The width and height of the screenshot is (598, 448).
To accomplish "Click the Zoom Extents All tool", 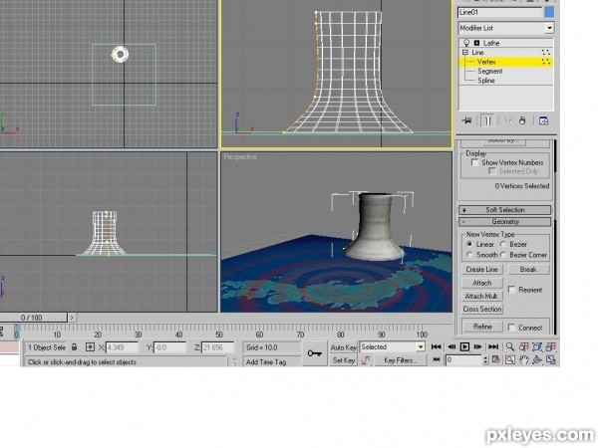I will point(551,347).
